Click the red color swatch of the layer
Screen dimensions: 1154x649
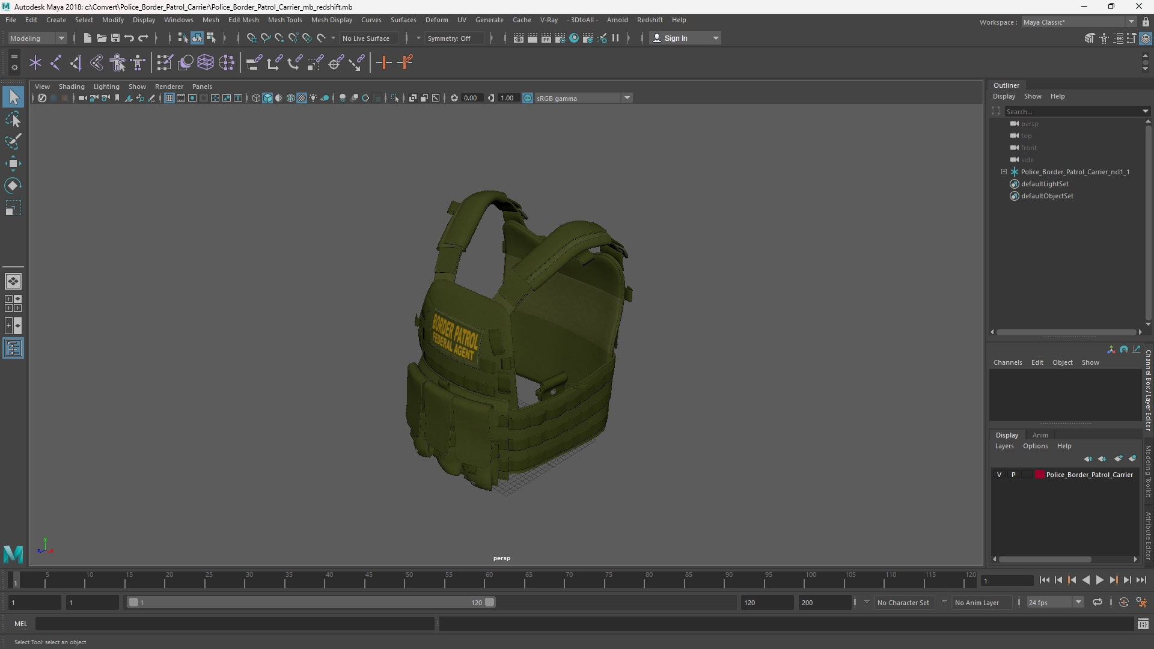[1039, 475]
